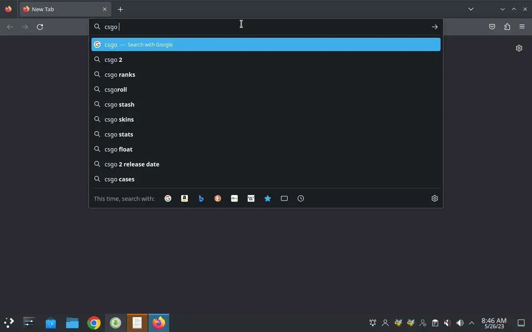The image size is (532, 332).
Task: Click inside the address bar text field
Action: tap(266, 27)
